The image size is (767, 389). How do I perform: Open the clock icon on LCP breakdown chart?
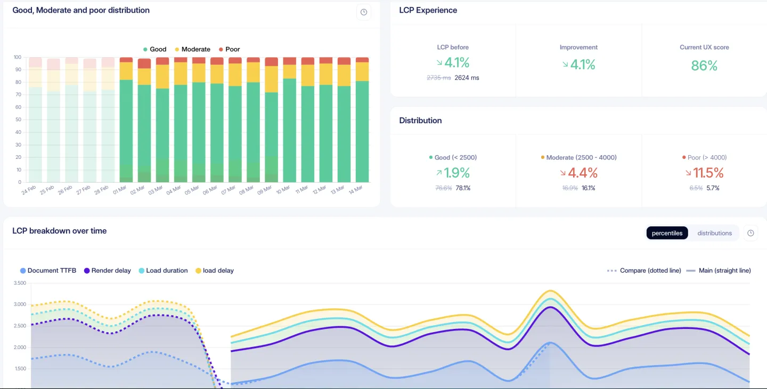tap(750, 233)
